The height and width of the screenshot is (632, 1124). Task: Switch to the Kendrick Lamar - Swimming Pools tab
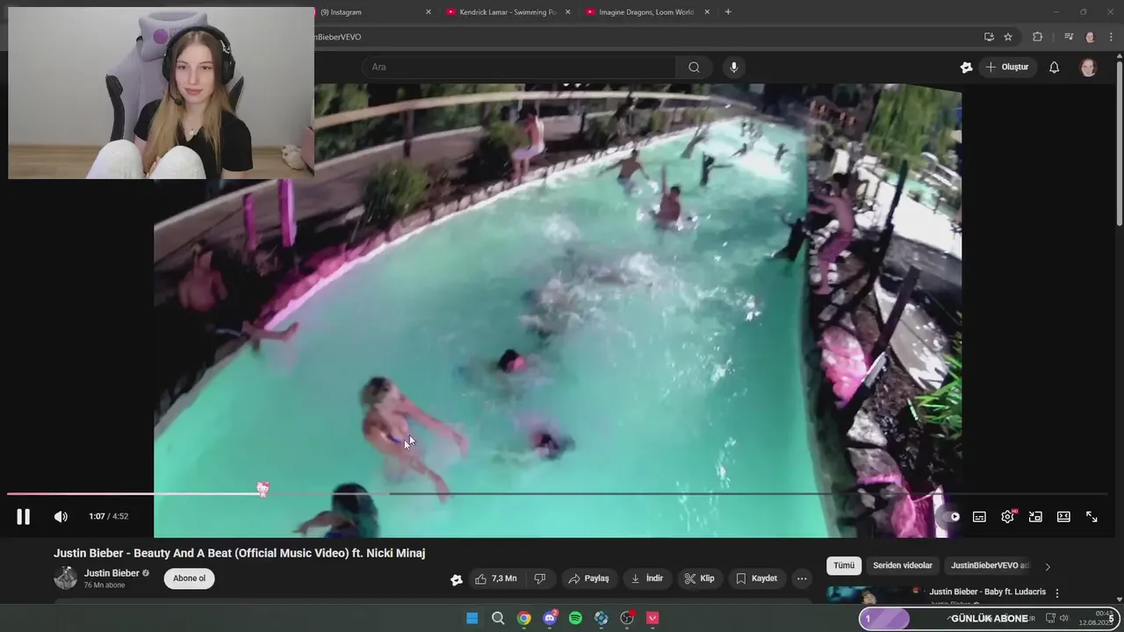pyautogui.click(x=508, y=12)
